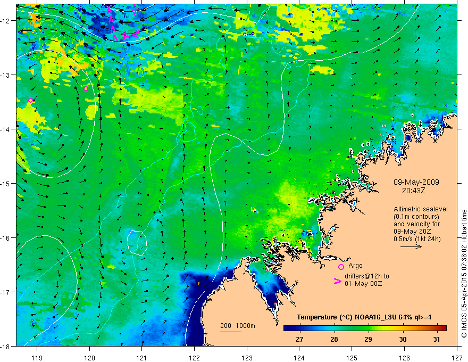
Task: Click the '20:43Z' time text
Action: 413,190
